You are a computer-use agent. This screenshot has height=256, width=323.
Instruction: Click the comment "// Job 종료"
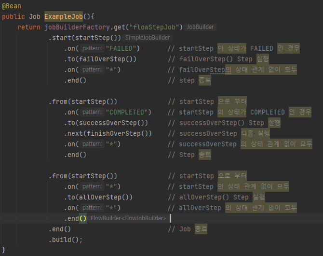[188, 229]
